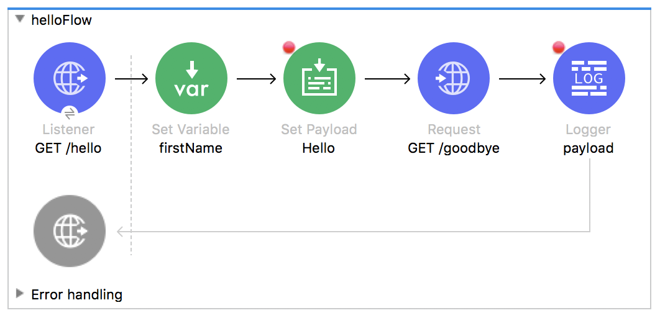Screen dimensions: 660x318
Task: Toggle the red breakpoint on Logger
Action: pos(559,47)
